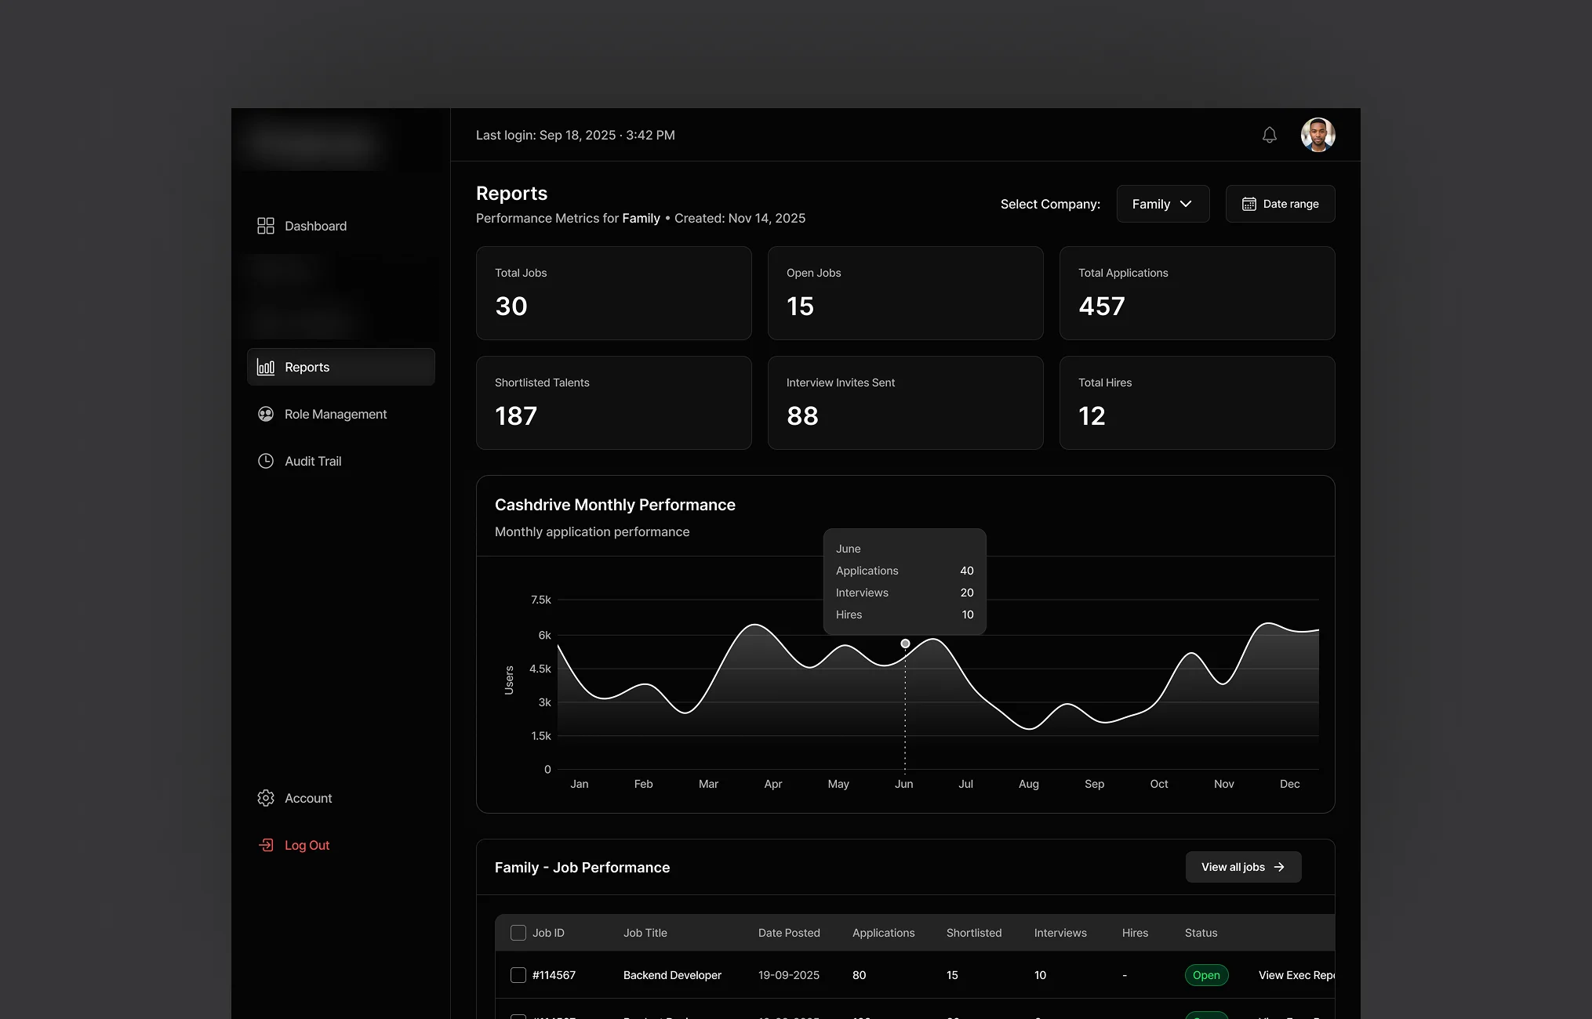Open the Open Jobs card
The image size is (1592, 1019).
906,293
